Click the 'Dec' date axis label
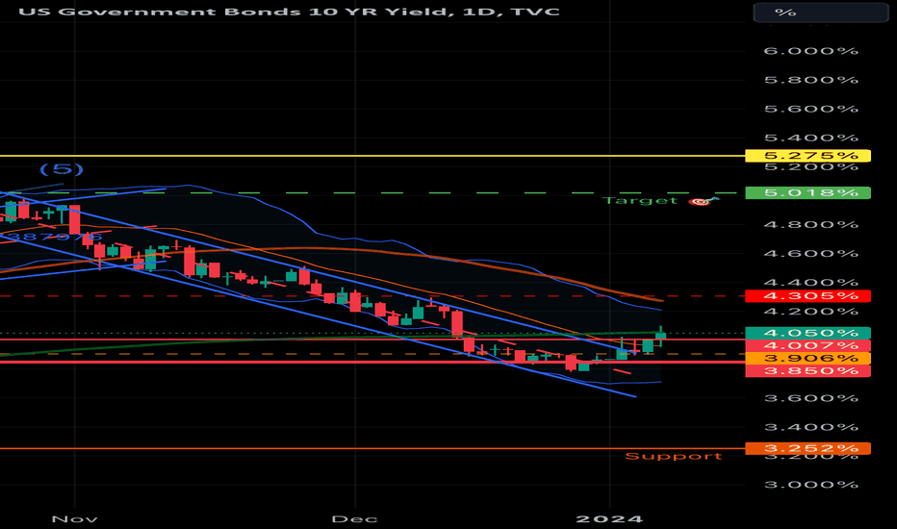Image resolution: width=897 pixels, height=529 pixels. [355, 519]
